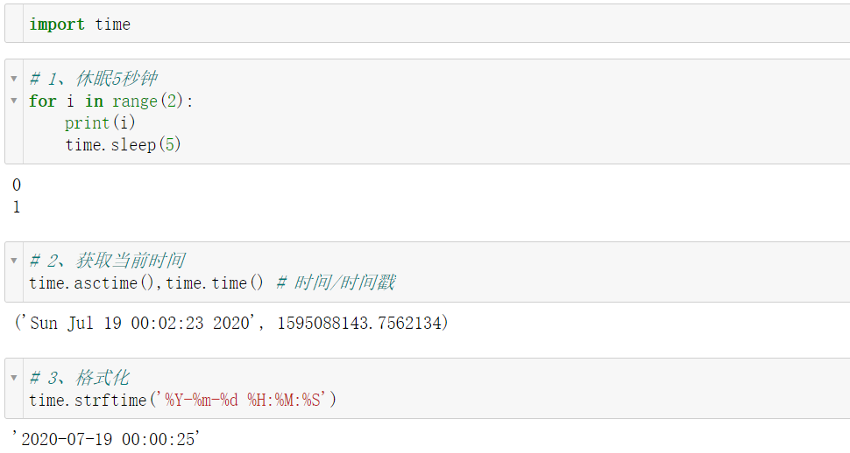Collapse fold arrow beside '# 2、获取当前时间' comment

coord(13,261)
